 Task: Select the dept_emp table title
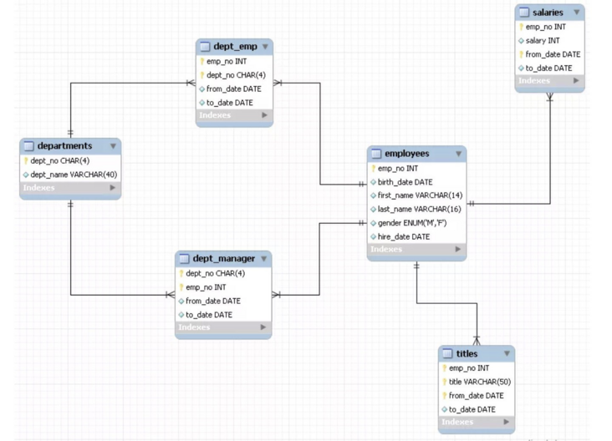pos(236,47)
